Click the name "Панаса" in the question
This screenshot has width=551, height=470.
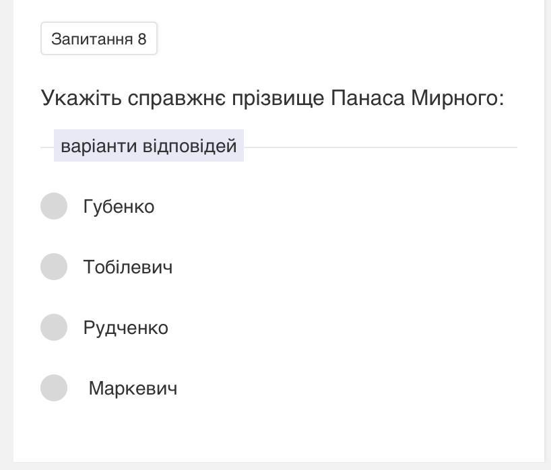click(x=368, y=98)
